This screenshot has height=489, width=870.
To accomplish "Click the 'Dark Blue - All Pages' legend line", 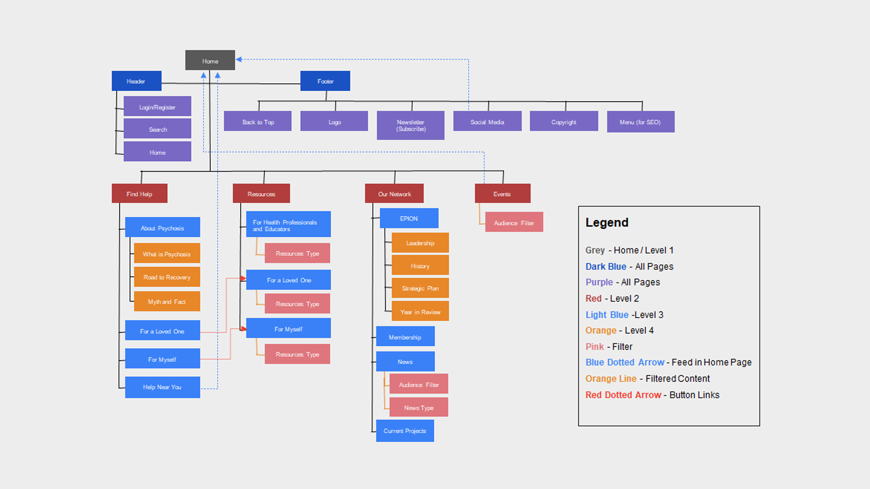I will click(x=629, y=266).
